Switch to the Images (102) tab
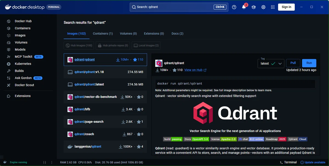Image resolution: width=329 pixels, height=166 pixels. [76, 34]
